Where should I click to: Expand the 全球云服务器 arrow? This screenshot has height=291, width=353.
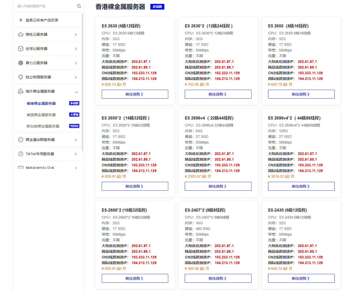click(76, 49)
